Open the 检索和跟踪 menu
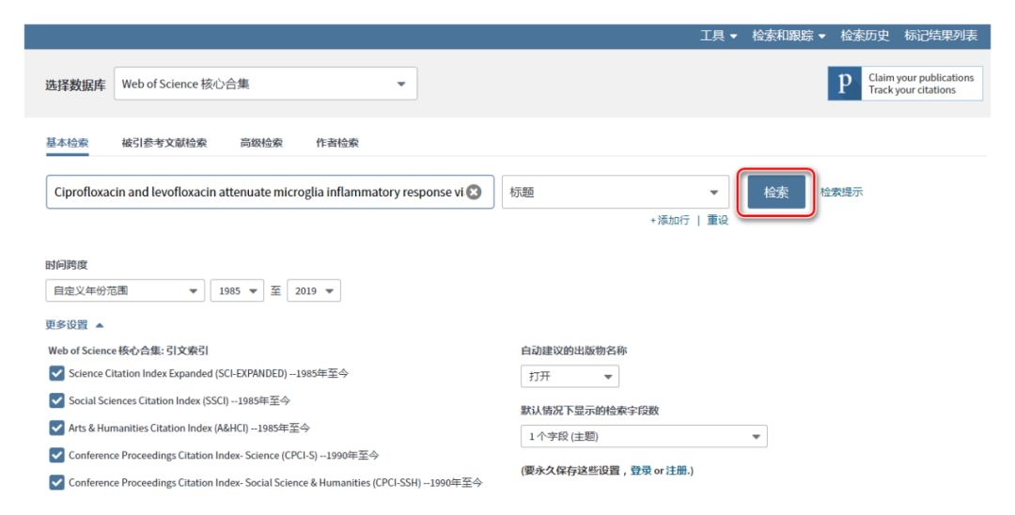 (789, 36)
